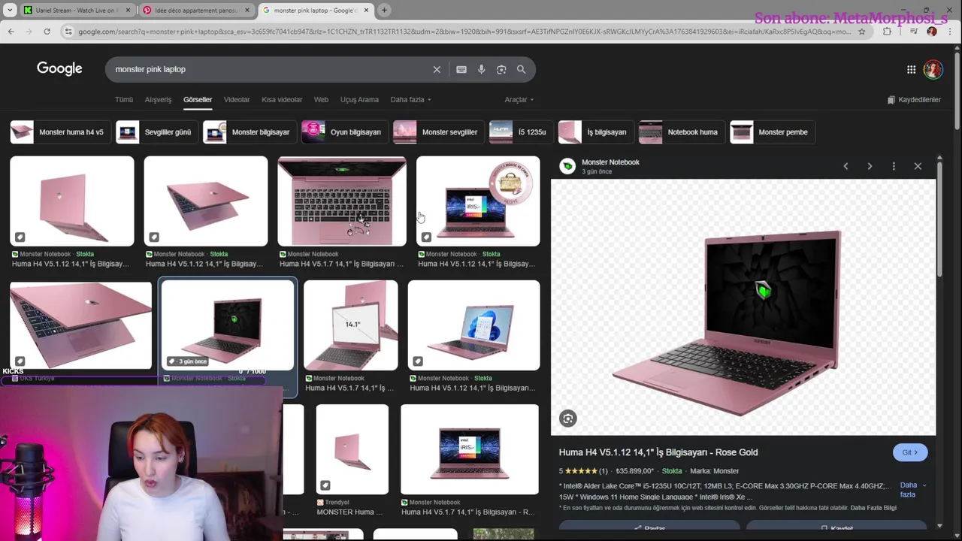The height and width of the screenshot is (541, 962).
Task: Close the image preview panel
Action: 918,166
